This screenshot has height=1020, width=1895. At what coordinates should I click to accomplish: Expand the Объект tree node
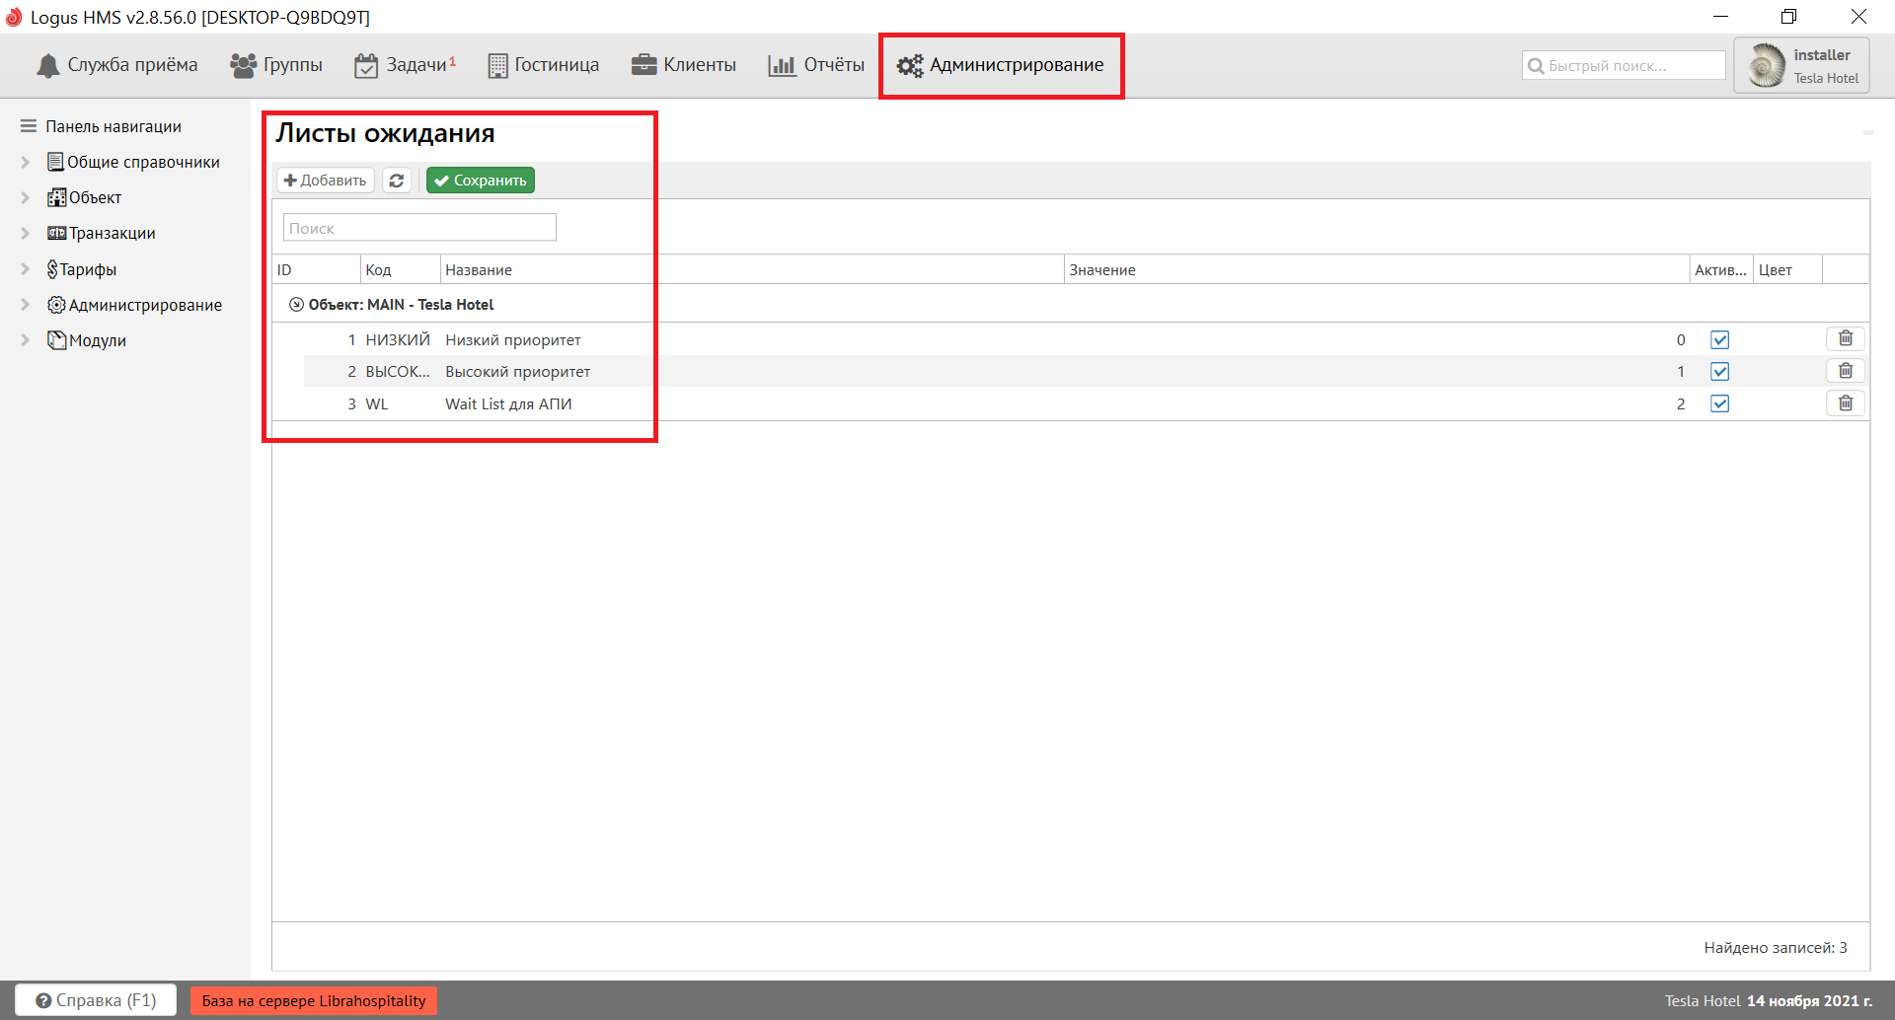[x=26, y=197]
